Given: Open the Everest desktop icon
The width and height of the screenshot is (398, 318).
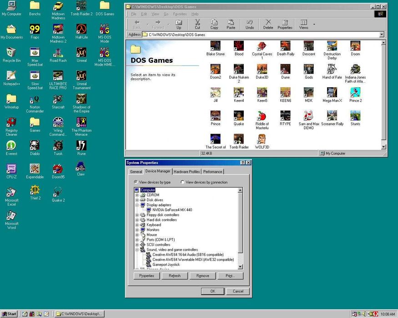Looking at the screenshot, I should [11, 148].
